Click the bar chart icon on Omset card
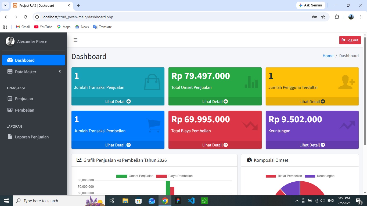The height and width of the screenshot is (206, 367). (x=251, y=82)
